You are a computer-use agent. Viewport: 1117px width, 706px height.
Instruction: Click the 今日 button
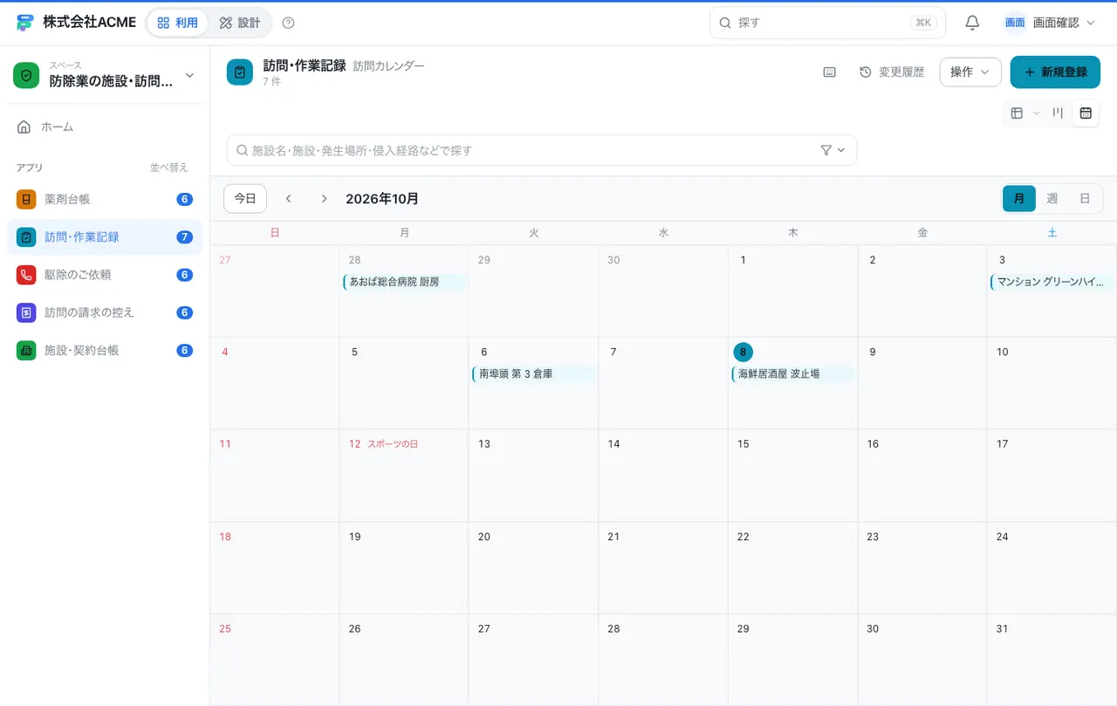245,199
